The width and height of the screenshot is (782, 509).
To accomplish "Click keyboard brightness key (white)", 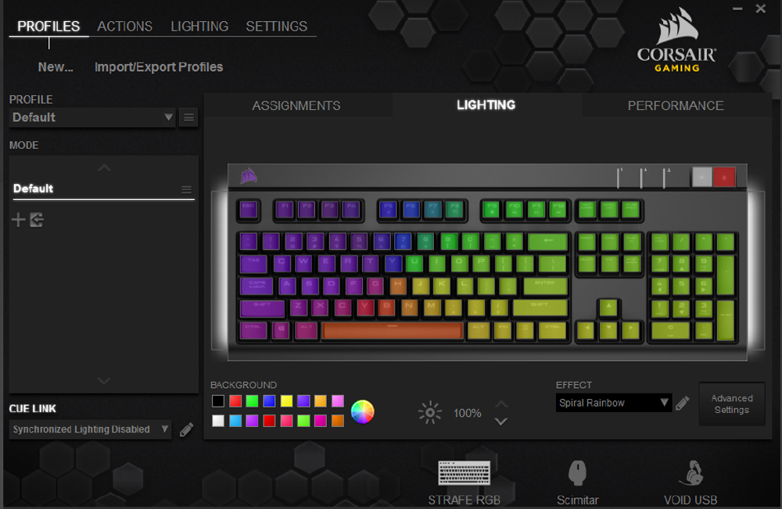I will tap(701, 176).
